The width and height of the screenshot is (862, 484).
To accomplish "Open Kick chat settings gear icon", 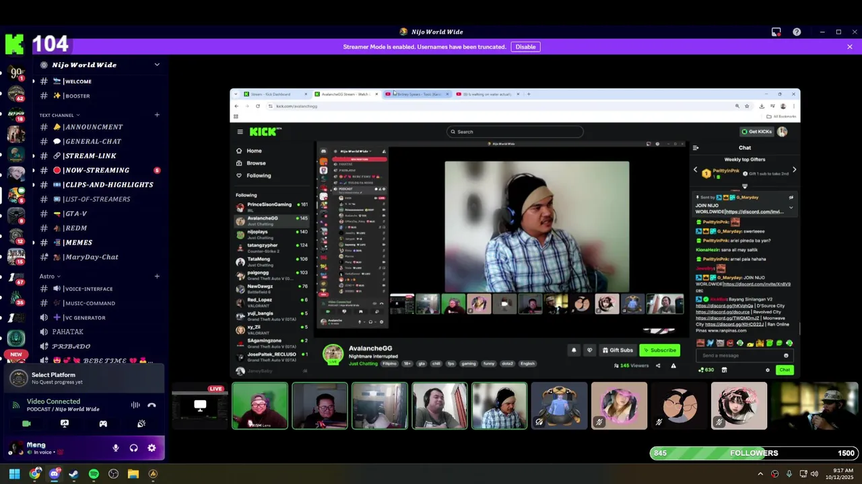I will coord(767,370).
